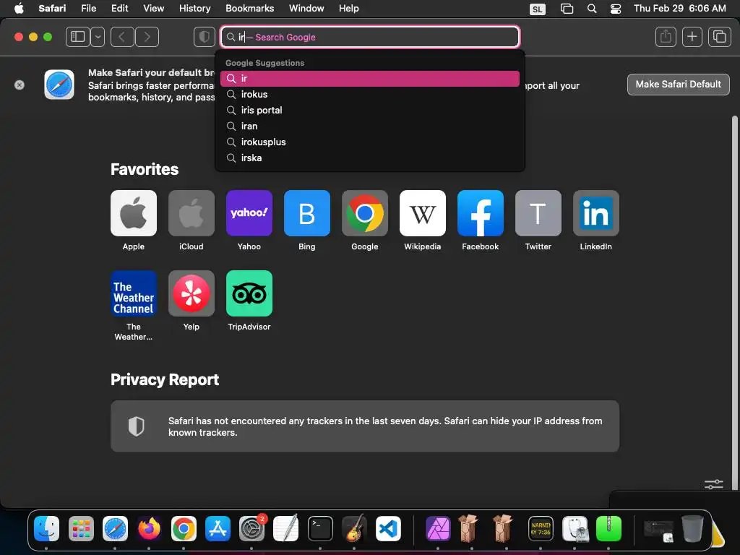Open the Bing favorite
The image size is (740, 555).
click(306, 213)
